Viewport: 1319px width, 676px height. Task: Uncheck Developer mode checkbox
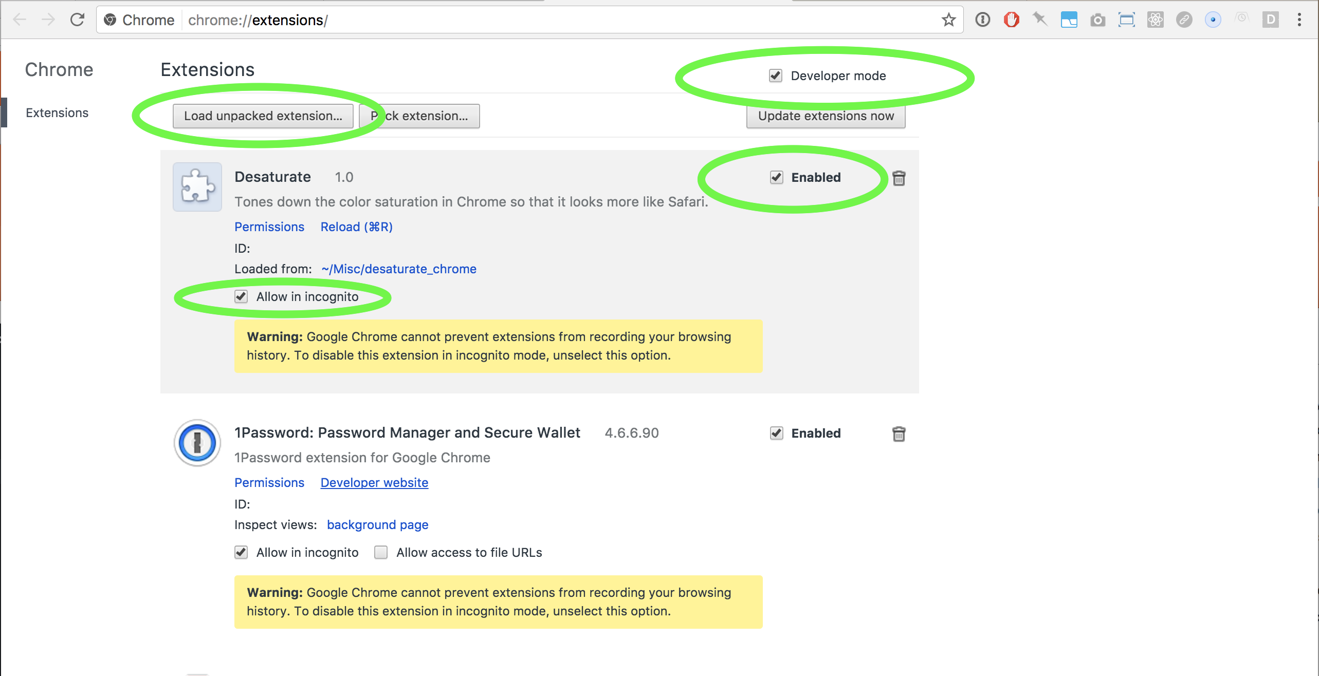(775, 76)
